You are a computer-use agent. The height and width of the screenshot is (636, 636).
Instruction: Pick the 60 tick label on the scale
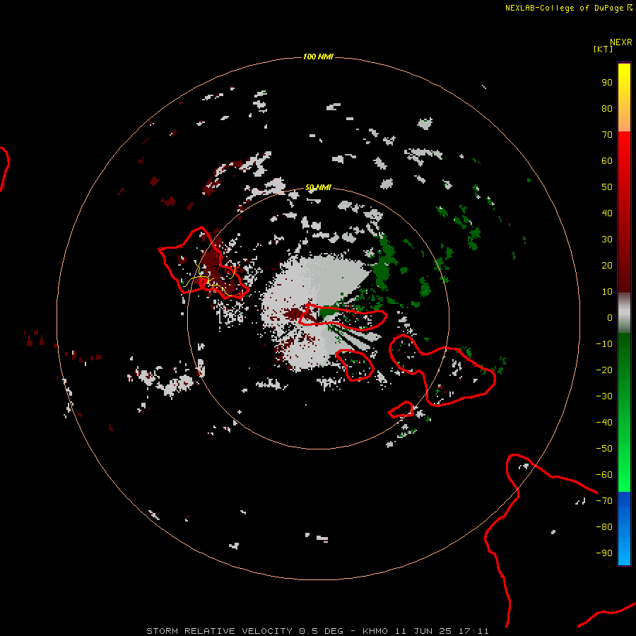click(607, 161)
